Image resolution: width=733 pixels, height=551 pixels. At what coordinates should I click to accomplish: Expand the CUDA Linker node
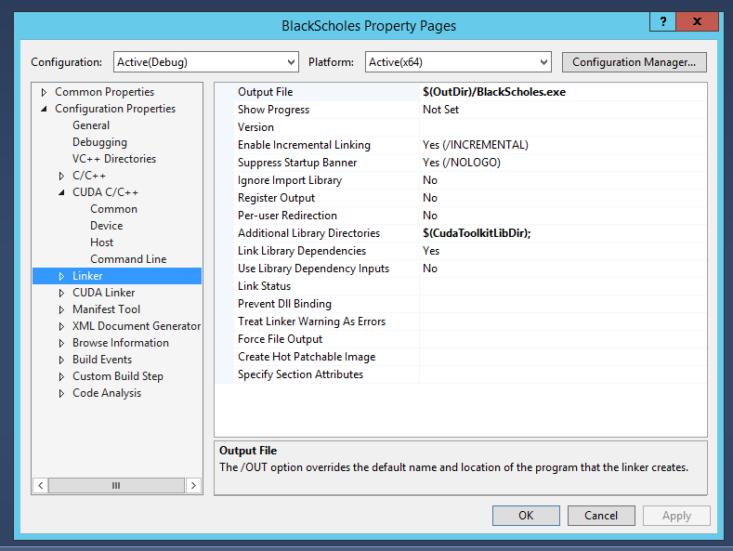(61, 293)
